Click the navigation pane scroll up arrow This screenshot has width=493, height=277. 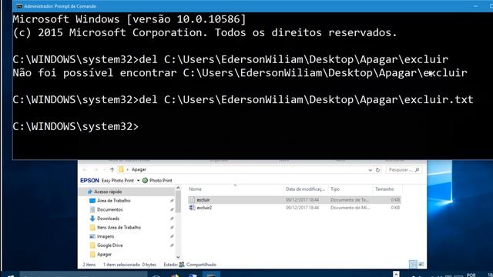(x=178, y=188)
